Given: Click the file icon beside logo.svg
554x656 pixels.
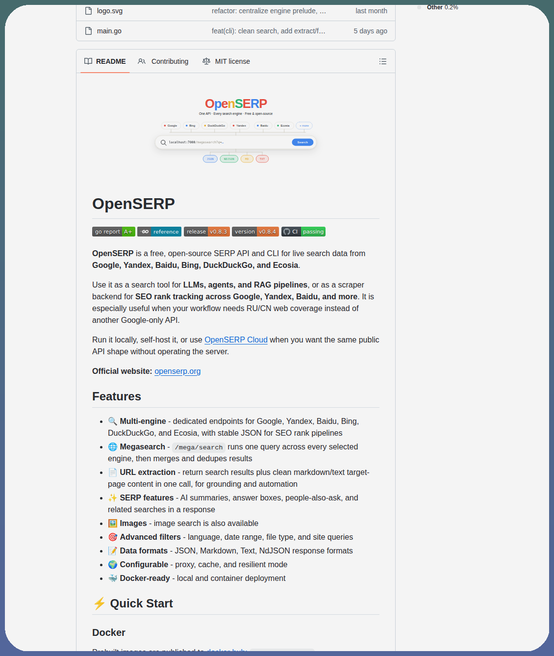Looking at the screenshot, I should tap(89, 11).
